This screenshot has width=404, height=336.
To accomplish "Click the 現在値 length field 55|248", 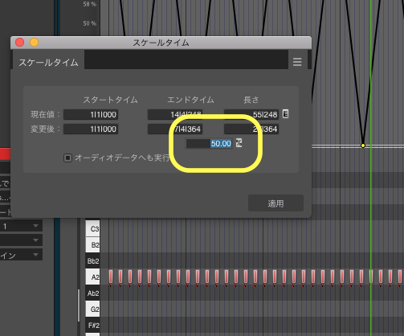I will (x=251, y=114).
